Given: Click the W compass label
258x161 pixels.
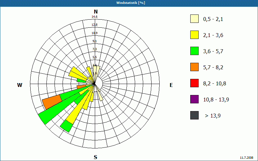Looking at the screenshot, I should pyautogui.click(x=20, y=85).
